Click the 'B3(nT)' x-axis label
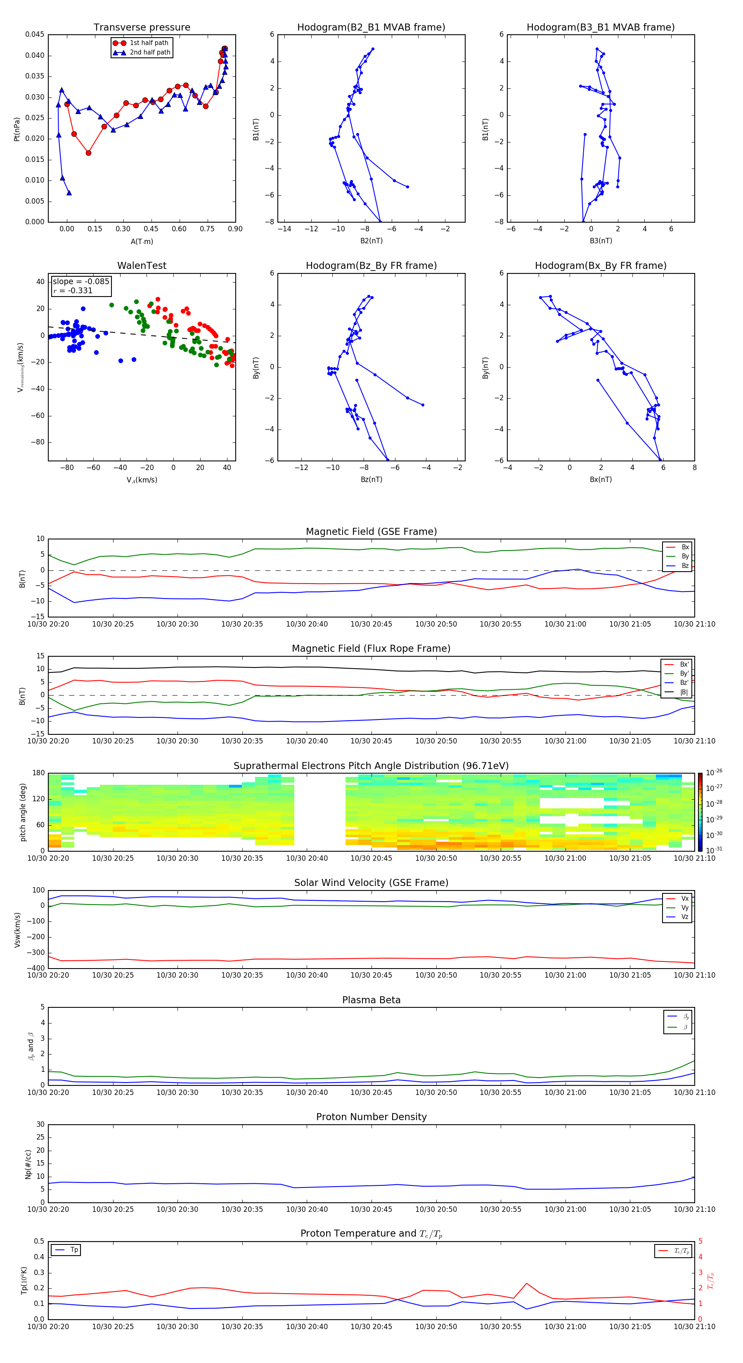 coord(601,241)
